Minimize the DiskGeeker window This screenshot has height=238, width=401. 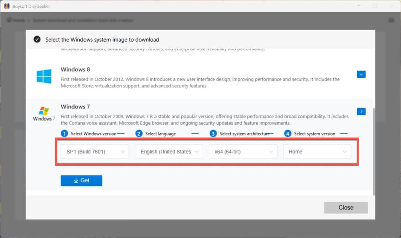pyautogui.click(x=358, y=6)
